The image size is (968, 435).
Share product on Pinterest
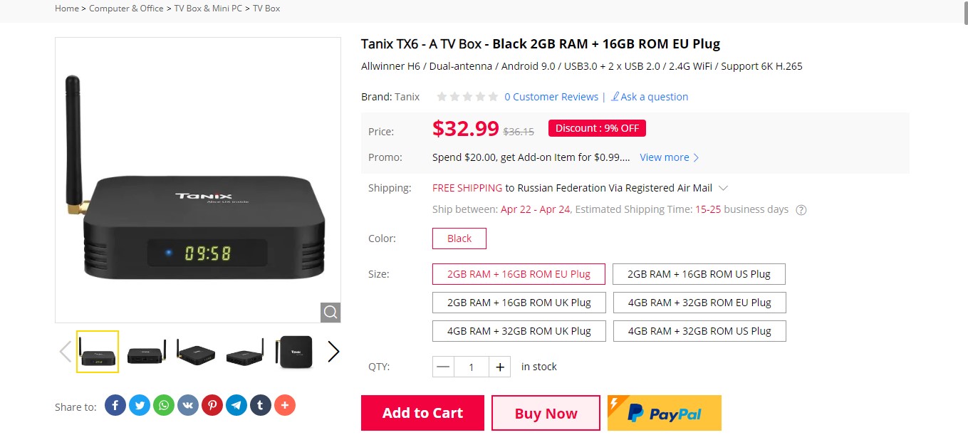pos(212,405)
